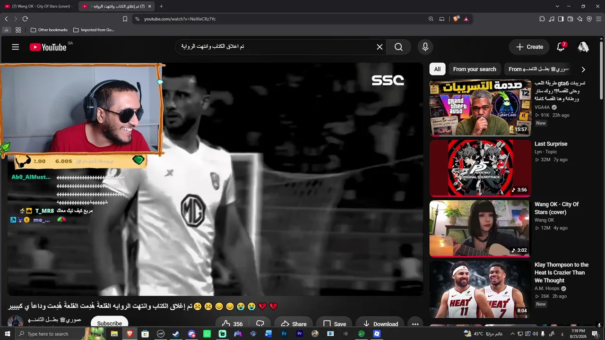The height and width of the screenshot is (340, 605).
Task: Switch to Wang OK City Of Stars tab
Action: [x=38, y=6]
